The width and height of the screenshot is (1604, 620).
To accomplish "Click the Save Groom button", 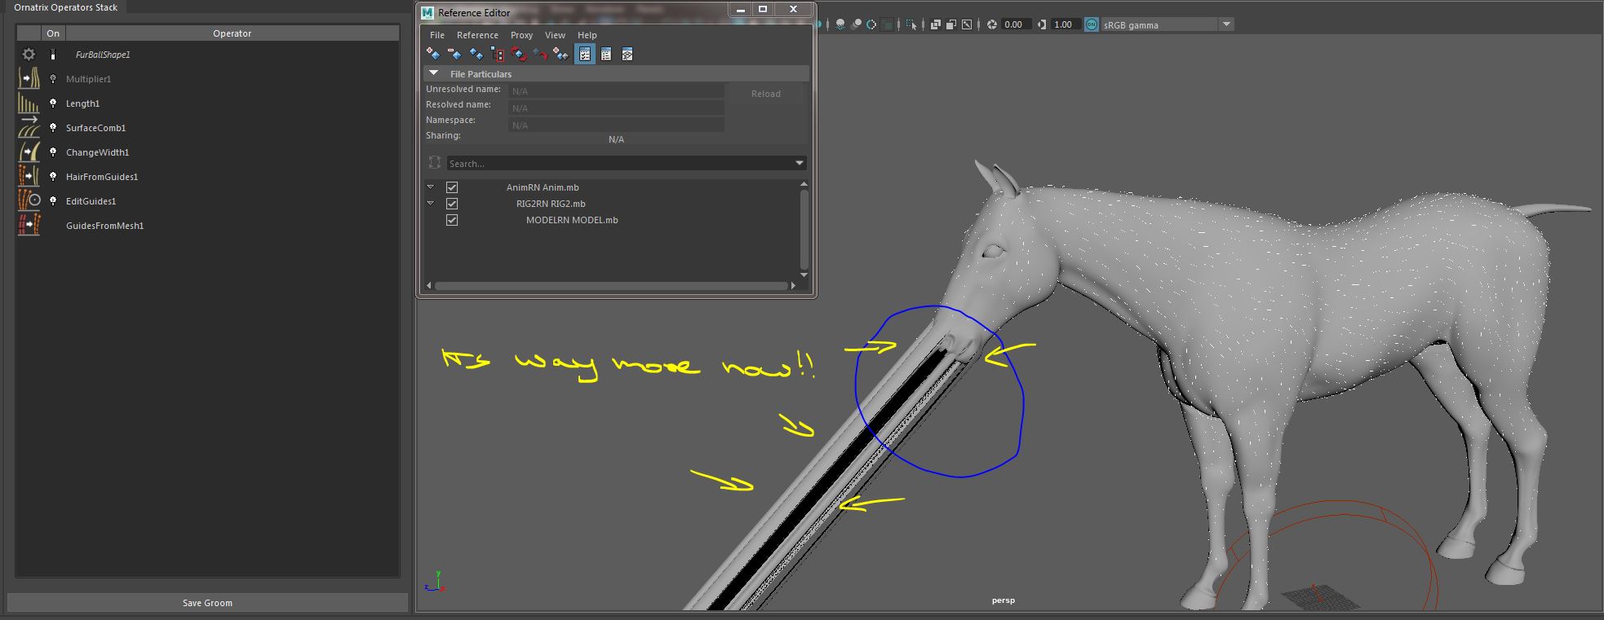I will [x=207, y=603].
